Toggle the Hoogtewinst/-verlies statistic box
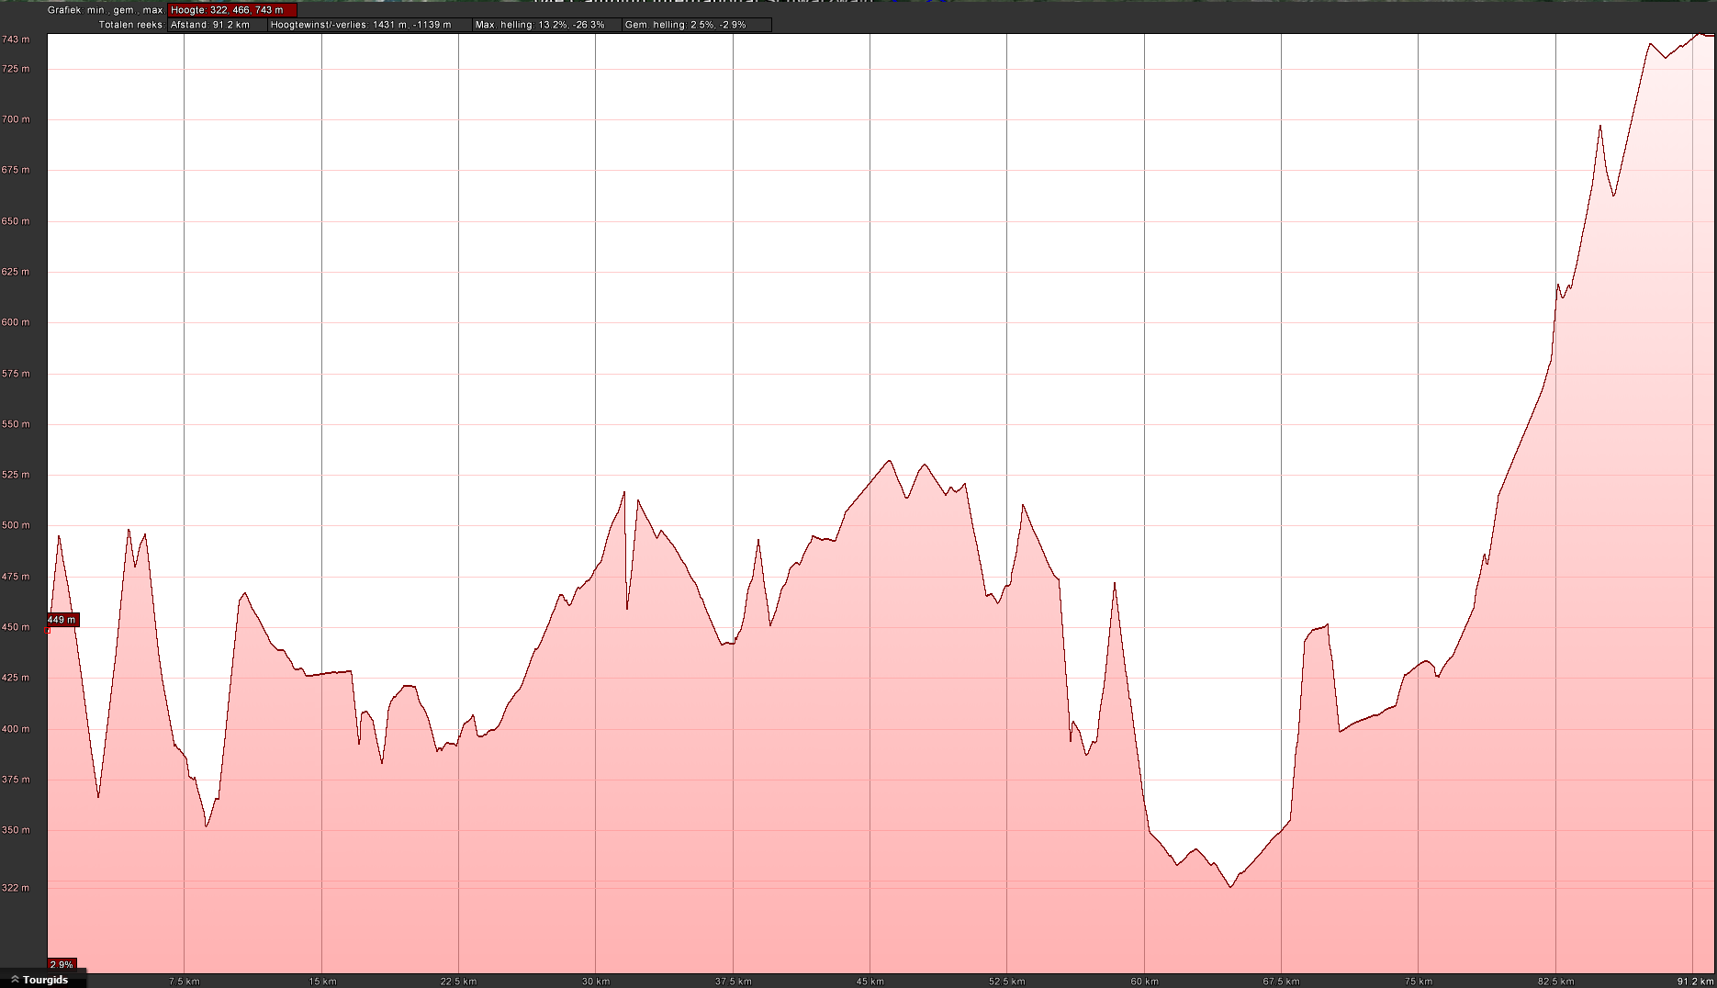The height and width of the screenshot is (988, 1717). click(x=369, y=25)
